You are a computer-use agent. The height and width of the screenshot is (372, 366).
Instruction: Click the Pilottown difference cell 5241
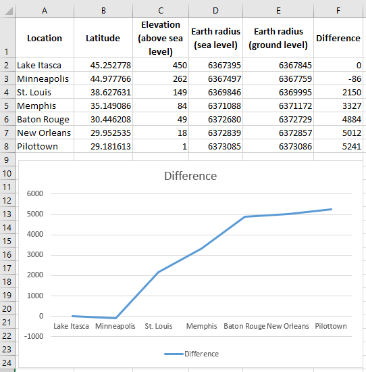(338, 146)
